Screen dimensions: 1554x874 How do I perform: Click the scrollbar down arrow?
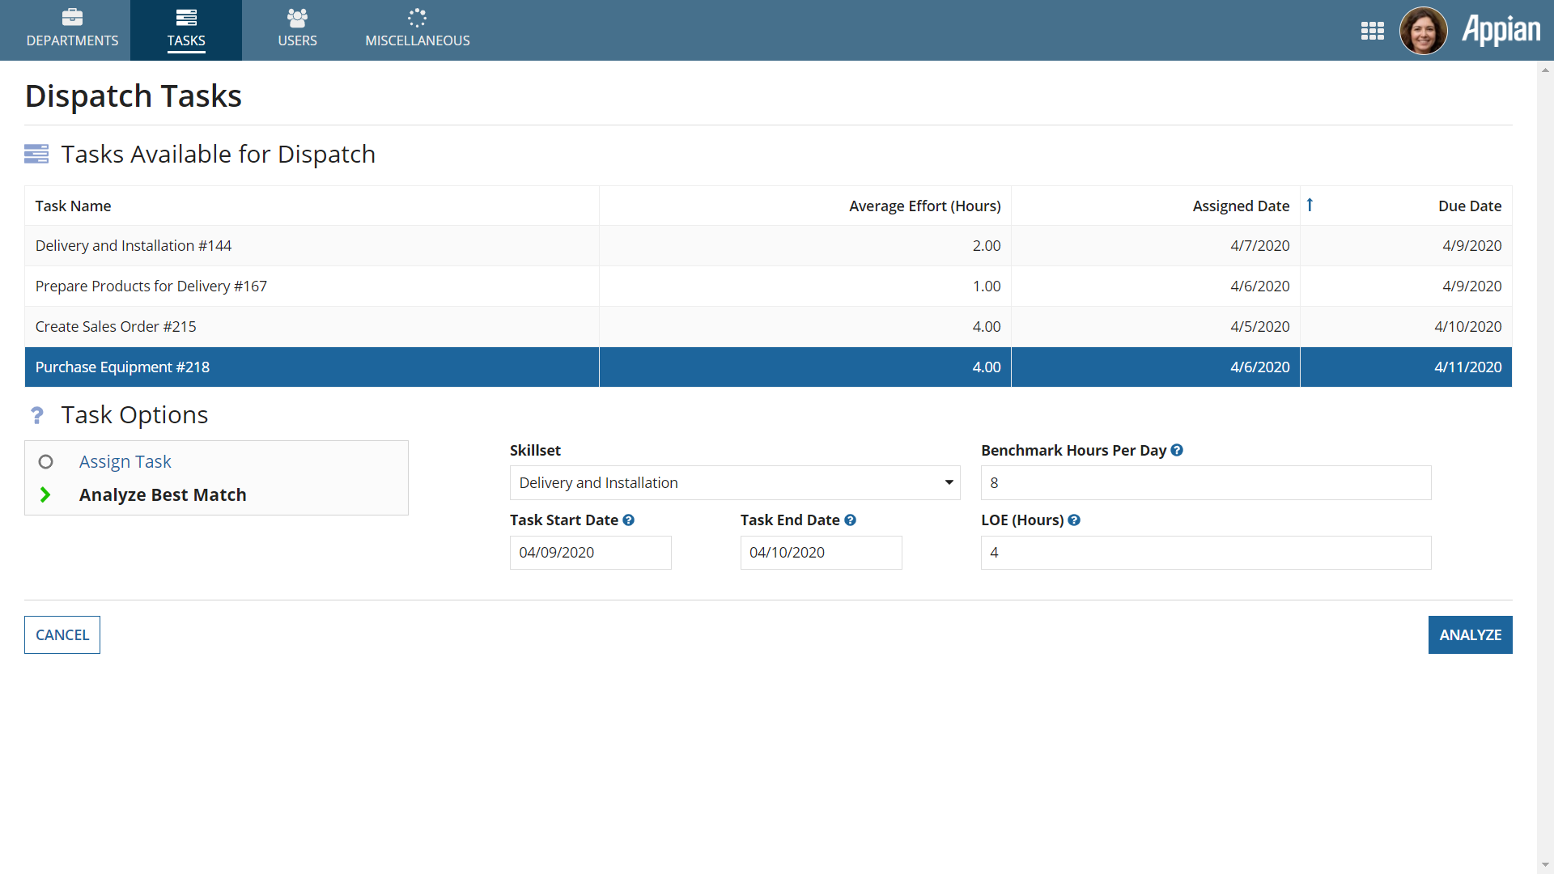pyautogui.click(x=1545, y=865)
